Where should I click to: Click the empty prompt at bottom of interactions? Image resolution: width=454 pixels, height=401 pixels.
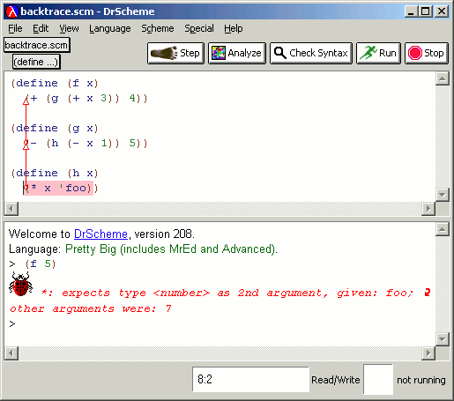12,324
